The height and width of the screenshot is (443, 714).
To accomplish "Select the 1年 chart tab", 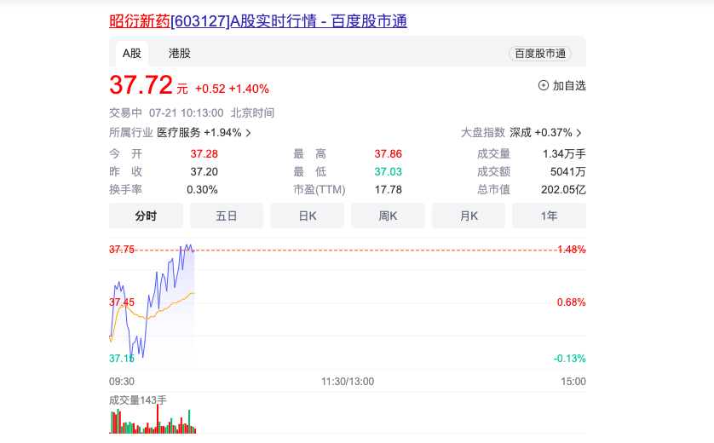I will click(x=550, y=216).
